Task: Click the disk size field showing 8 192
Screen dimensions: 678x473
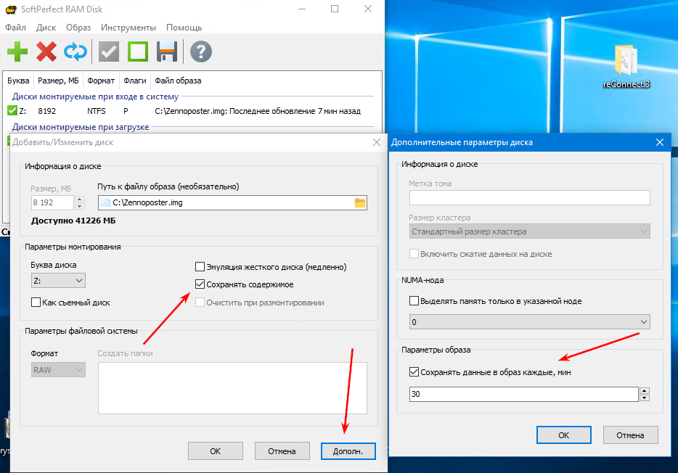Action: pyautogui.click(x=52, y=202)
